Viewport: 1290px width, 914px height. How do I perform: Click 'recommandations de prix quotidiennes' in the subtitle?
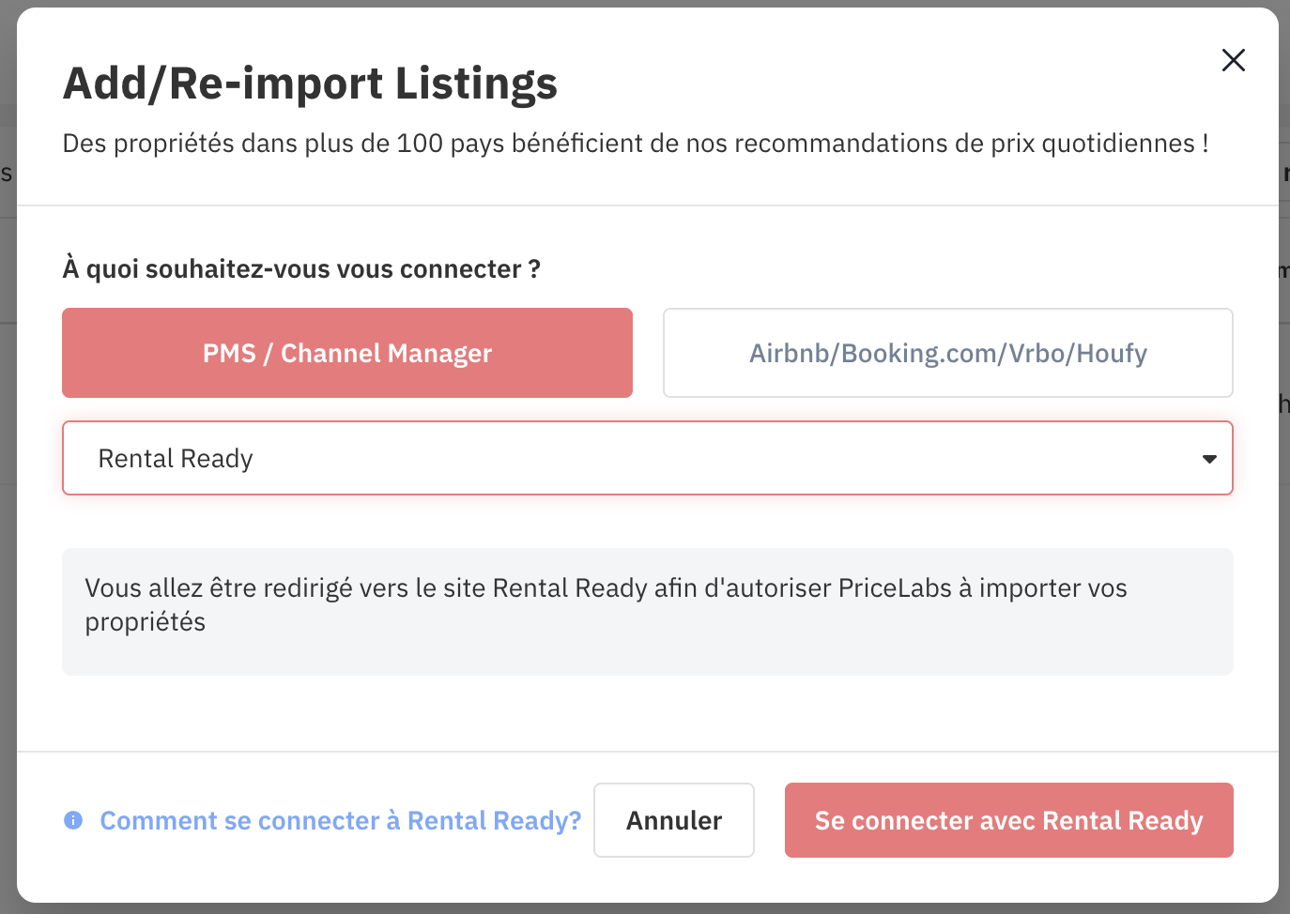(964, 144)
